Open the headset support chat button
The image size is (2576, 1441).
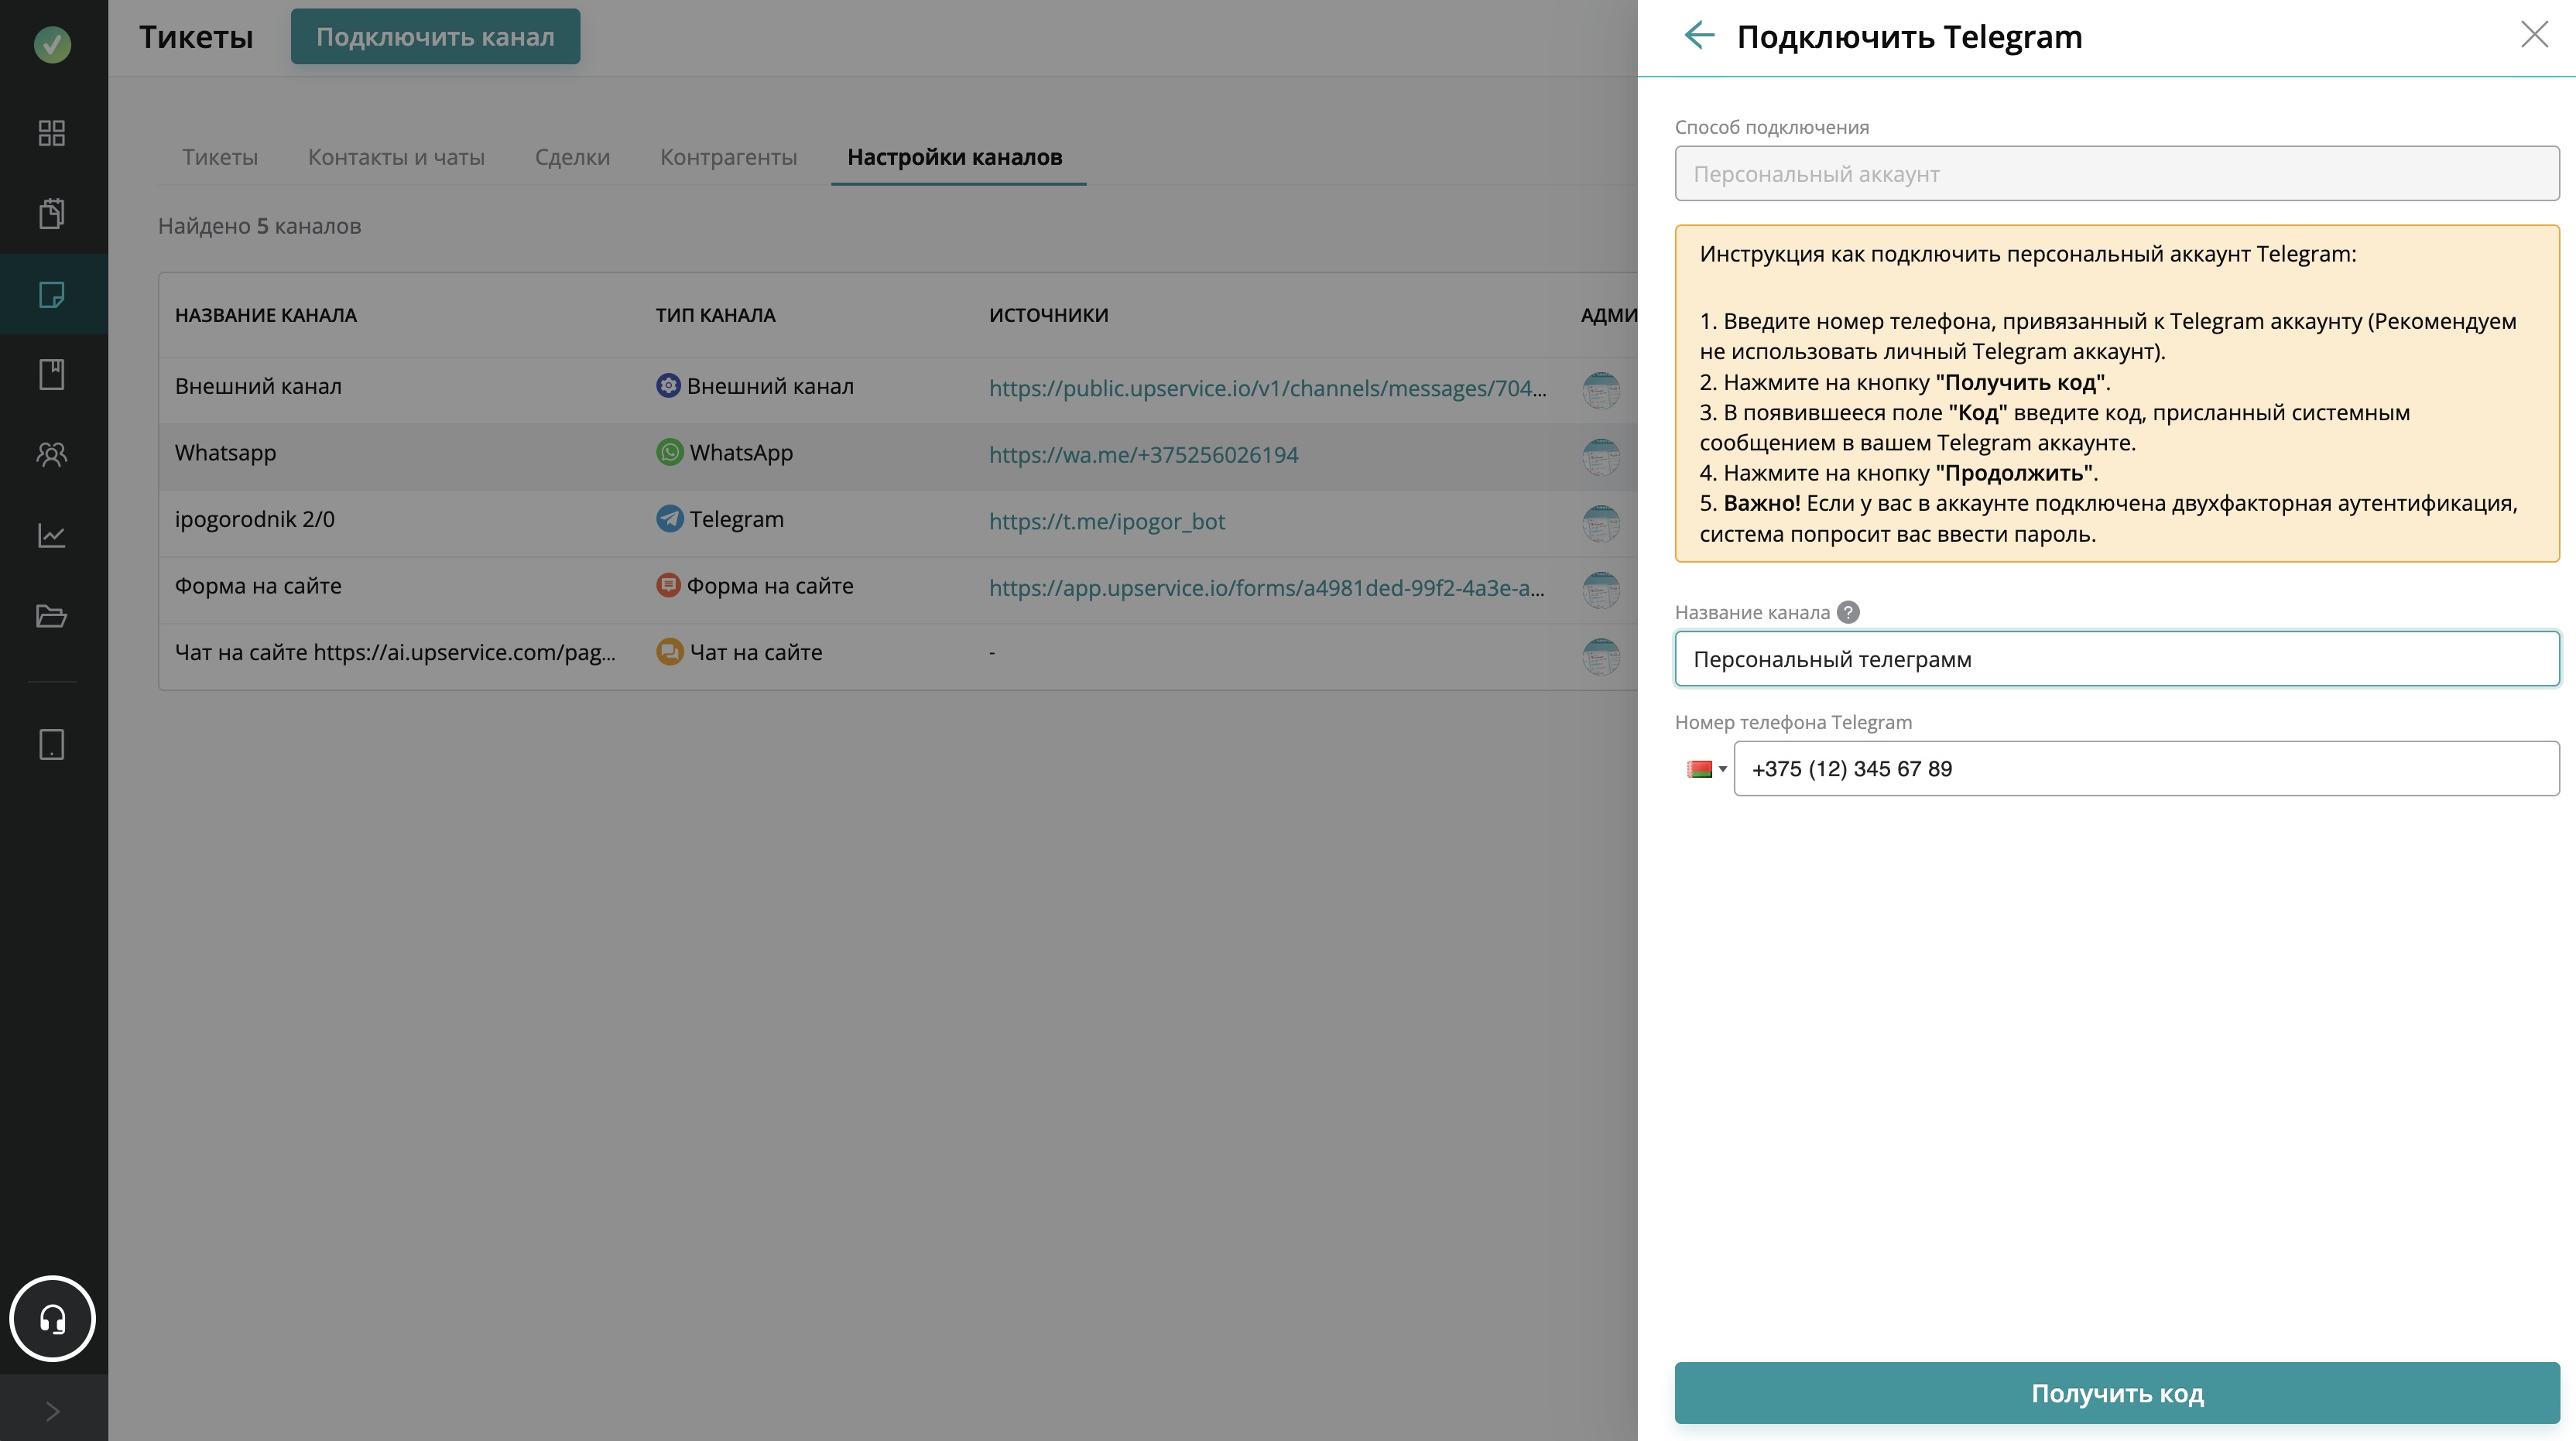[52, 1319]
